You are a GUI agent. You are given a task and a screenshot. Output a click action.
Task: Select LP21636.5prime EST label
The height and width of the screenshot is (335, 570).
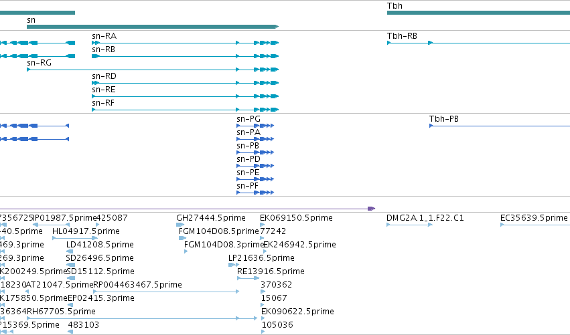point(261,258)
